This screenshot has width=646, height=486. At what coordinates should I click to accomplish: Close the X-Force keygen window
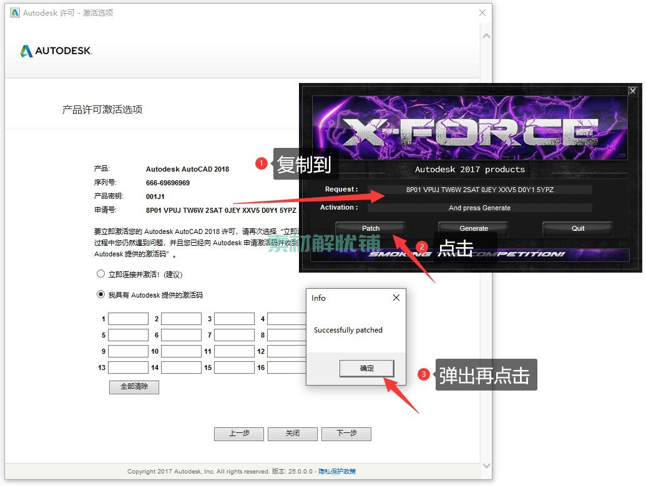coord(632,90)
